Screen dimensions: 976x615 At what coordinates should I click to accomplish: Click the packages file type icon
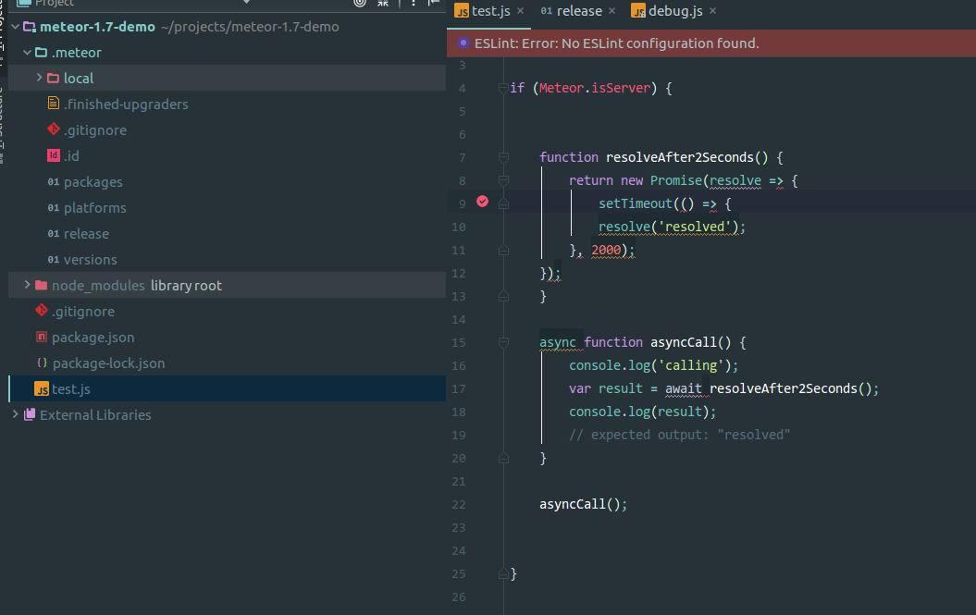tap(54, 182)
